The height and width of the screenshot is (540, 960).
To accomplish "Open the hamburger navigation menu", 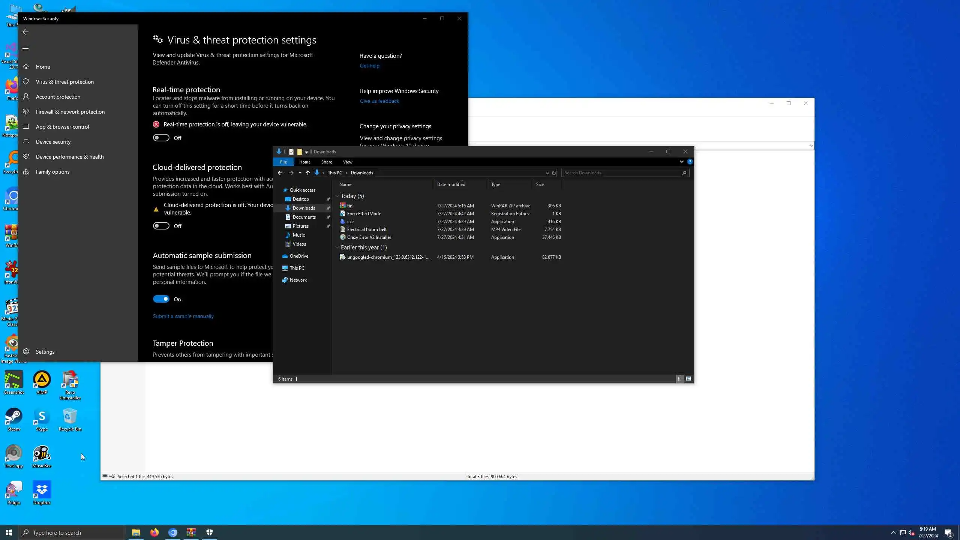I will pyautogui.click(x=25, y=48).
